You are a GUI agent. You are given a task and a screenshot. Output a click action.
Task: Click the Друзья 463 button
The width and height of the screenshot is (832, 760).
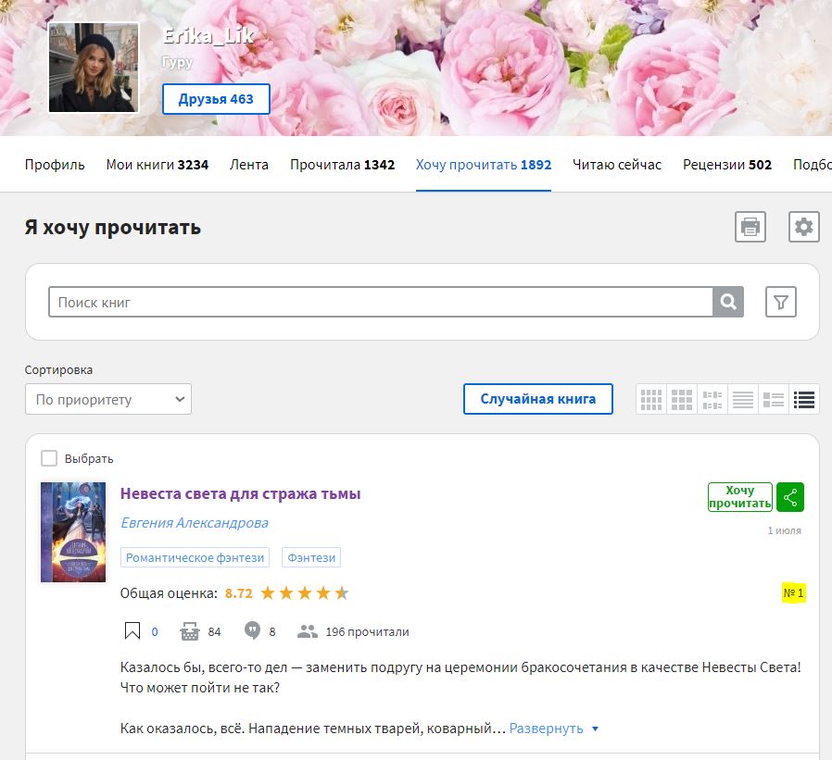click(x=216, y=99)
